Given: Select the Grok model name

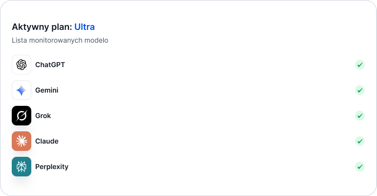Looking at the screenshot, I should [43, 116].
